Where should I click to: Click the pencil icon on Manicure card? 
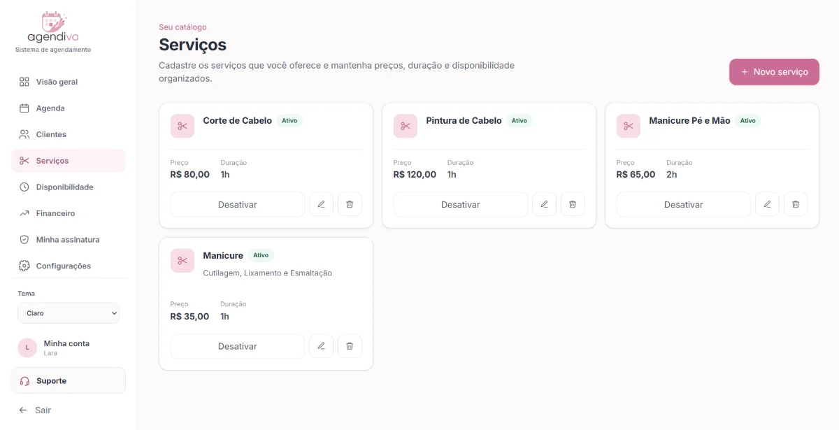tap(322, 346)
